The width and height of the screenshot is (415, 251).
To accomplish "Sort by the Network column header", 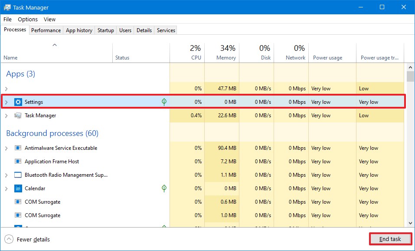I will 291,53.
